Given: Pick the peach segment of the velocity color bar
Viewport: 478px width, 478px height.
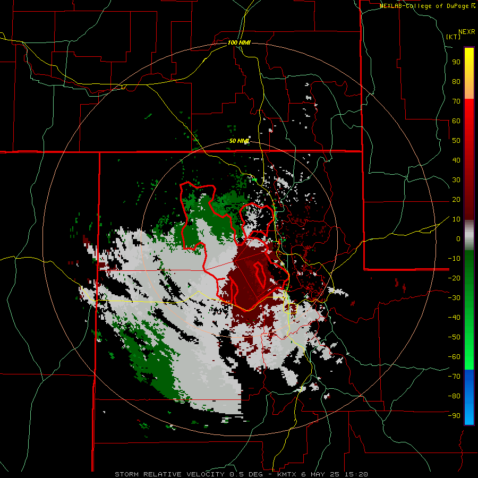Looking at the screenshot, I should coord(469,91).
